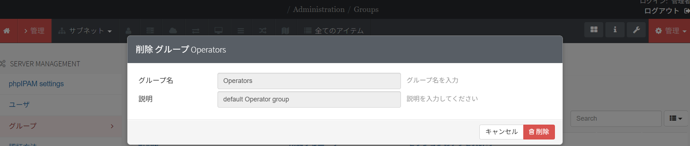Cancel the delete group dialog

[x=502, y=132]
